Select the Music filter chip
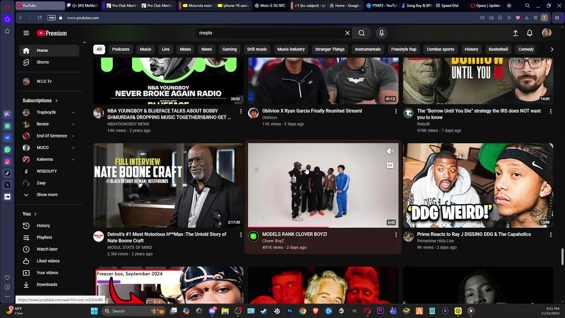565x318 pixels. tap(146, 49)
